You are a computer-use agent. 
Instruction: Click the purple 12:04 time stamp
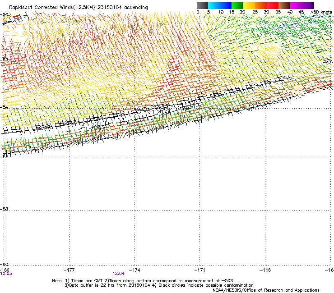119,274
